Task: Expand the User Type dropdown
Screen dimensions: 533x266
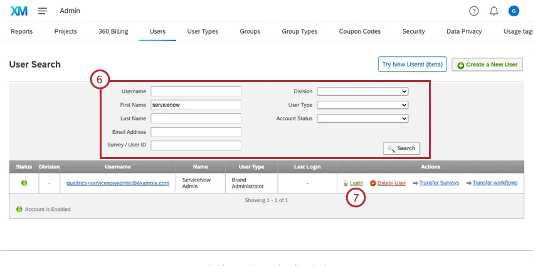Action: (x=362, y=105)
